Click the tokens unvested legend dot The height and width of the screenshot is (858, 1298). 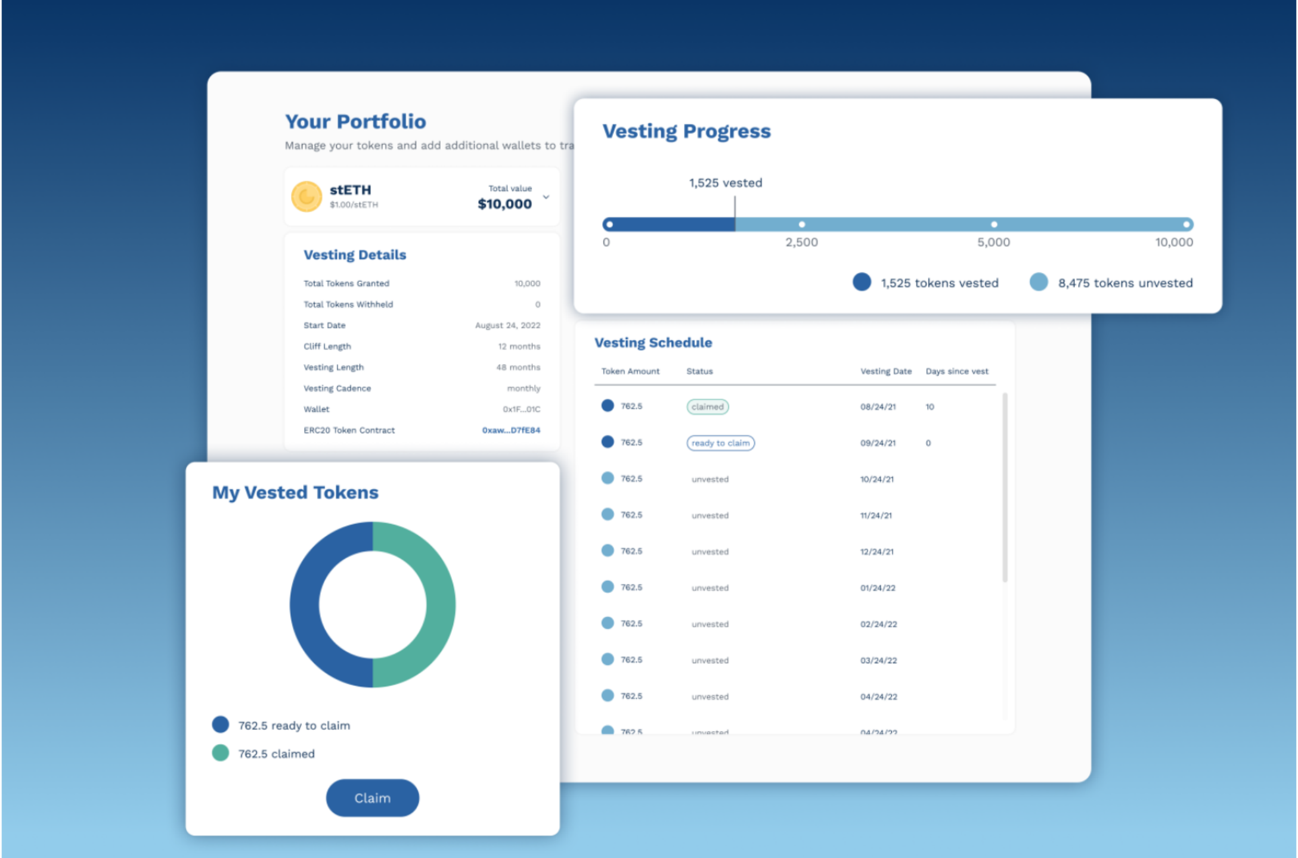coord(1039,282)
